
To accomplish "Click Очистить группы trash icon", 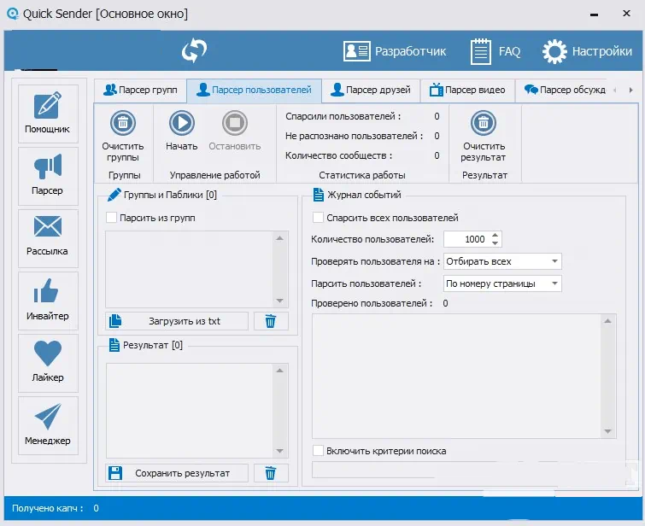I will click(122, 123).
